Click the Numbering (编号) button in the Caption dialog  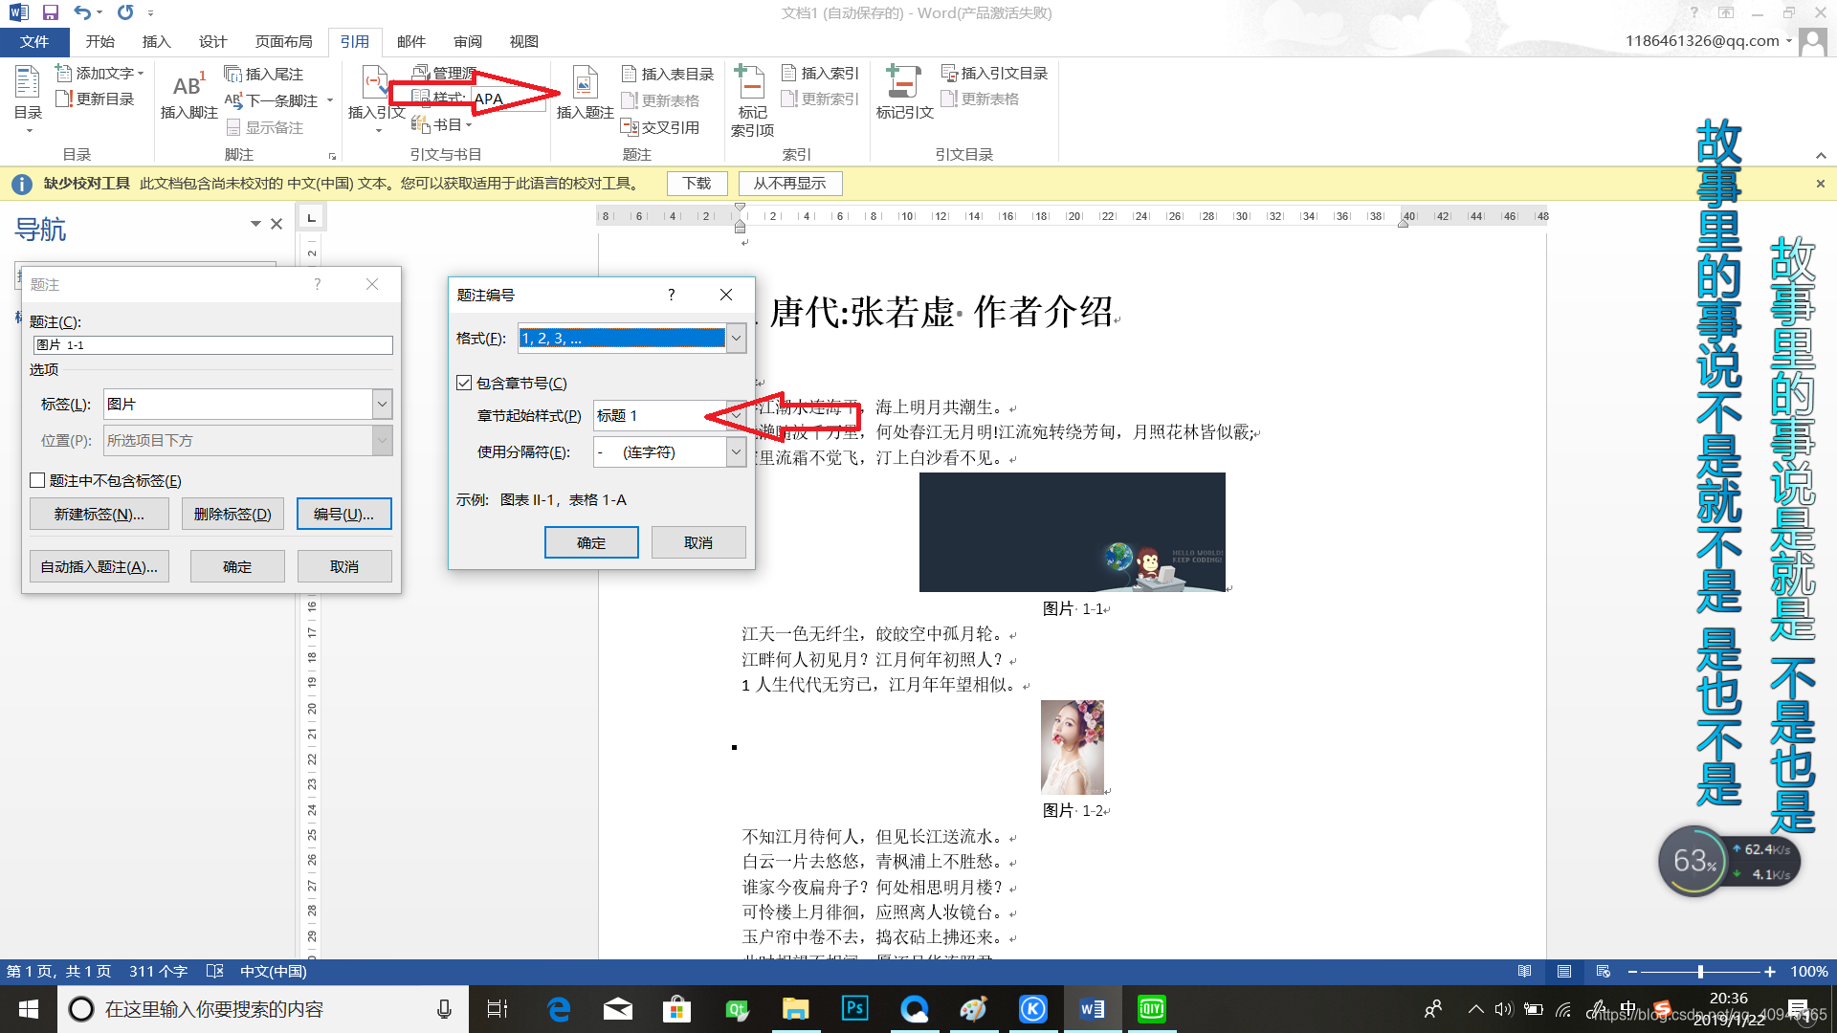[343, 514]
